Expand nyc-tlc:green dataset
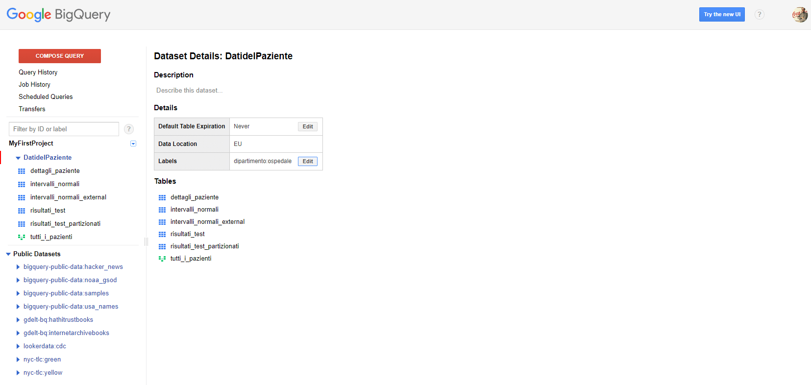The width and height of the screenshot is (811, 385). pyautogui.click(x=18, y=360)
